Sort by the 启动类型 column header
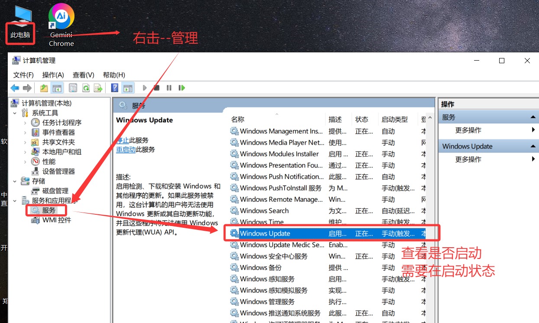 pyautogui.click(x=394, y=120)
